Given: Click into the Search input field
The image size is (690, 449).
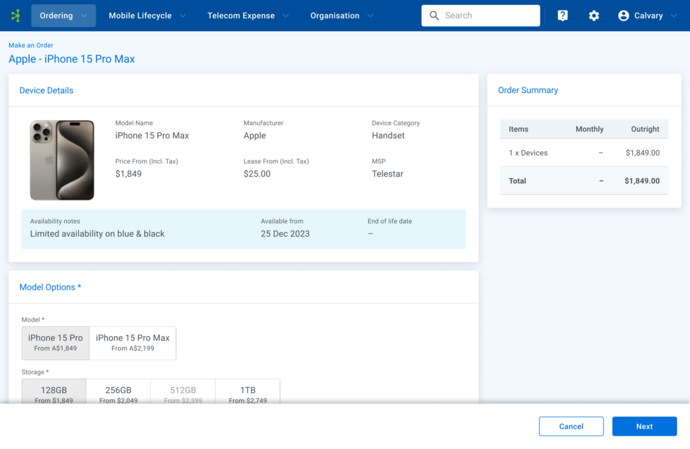Looking at the screenshot, I should pyautogui.click(x=489, y=16).
